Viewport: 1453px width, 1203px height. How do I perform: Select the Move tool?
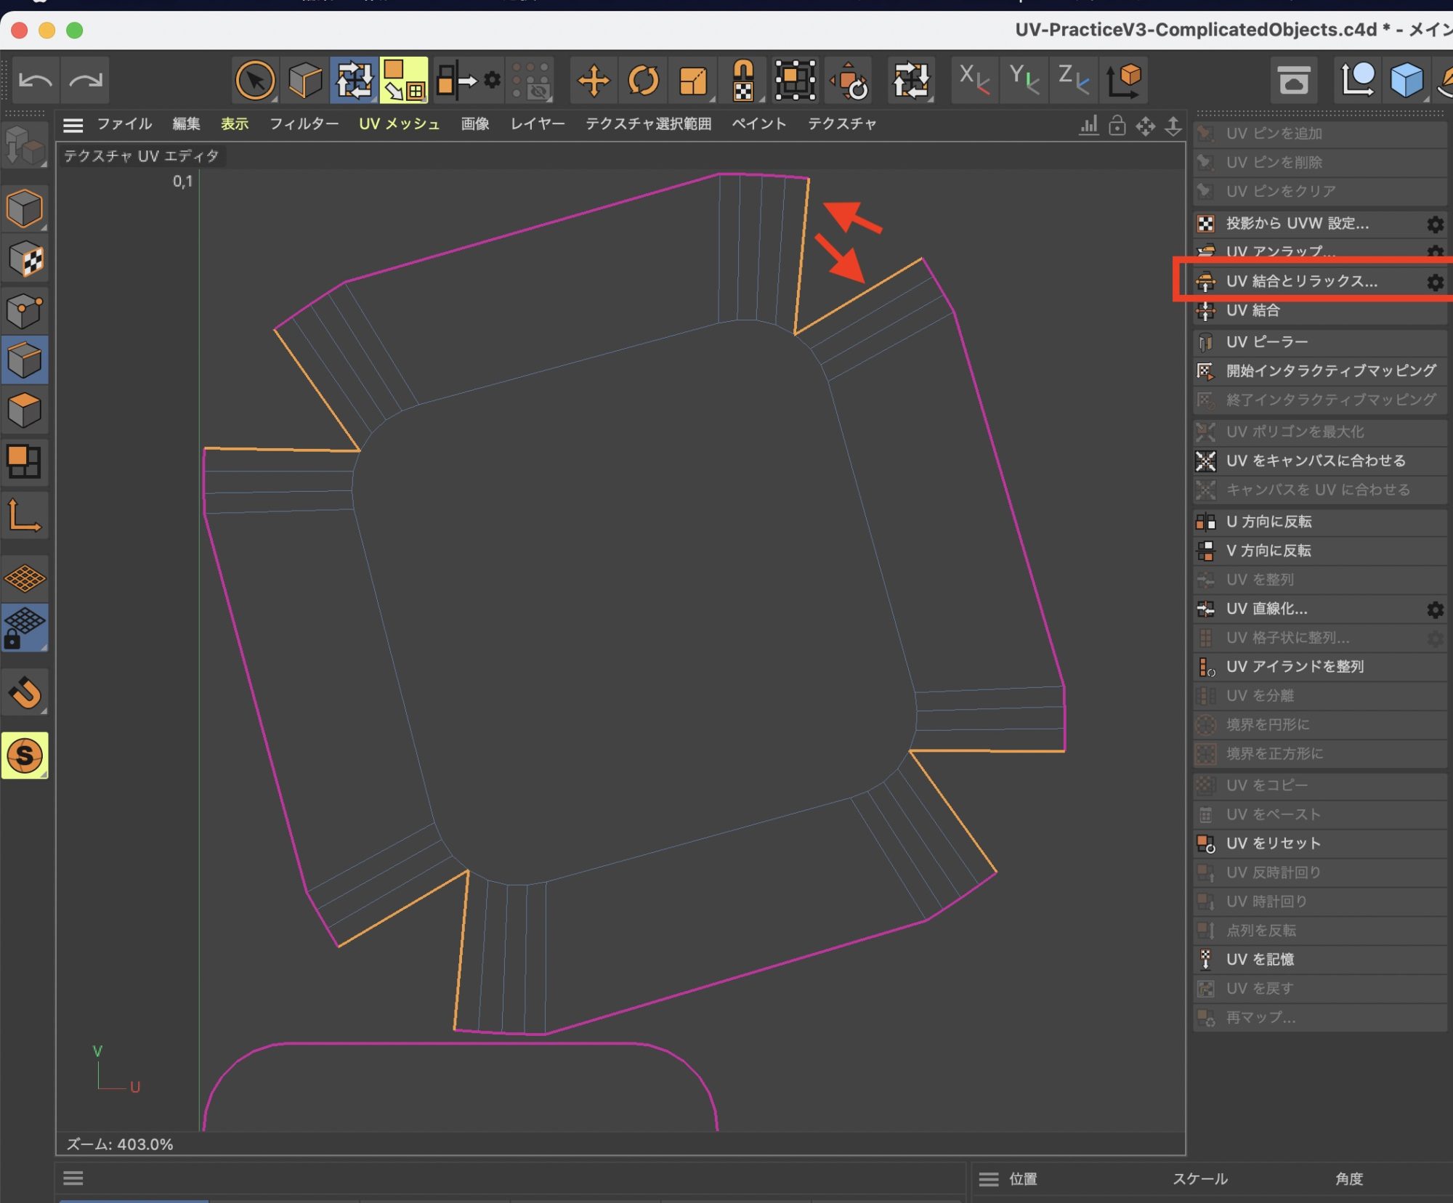point(594,80)
